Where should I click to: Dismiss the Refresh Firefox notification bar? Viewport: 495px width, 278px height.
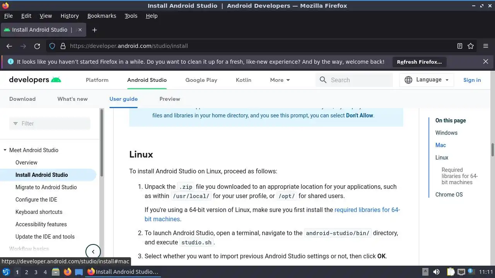[486, 61]
